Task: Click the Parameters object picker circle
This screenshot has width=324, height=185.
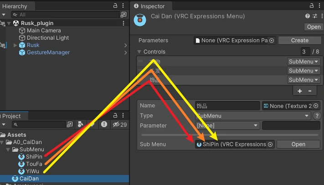Action: click(272, 41)
